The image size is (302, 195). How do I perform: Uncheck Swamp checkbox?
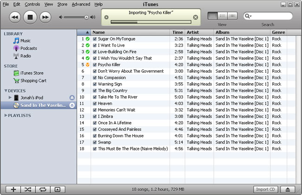95,142
